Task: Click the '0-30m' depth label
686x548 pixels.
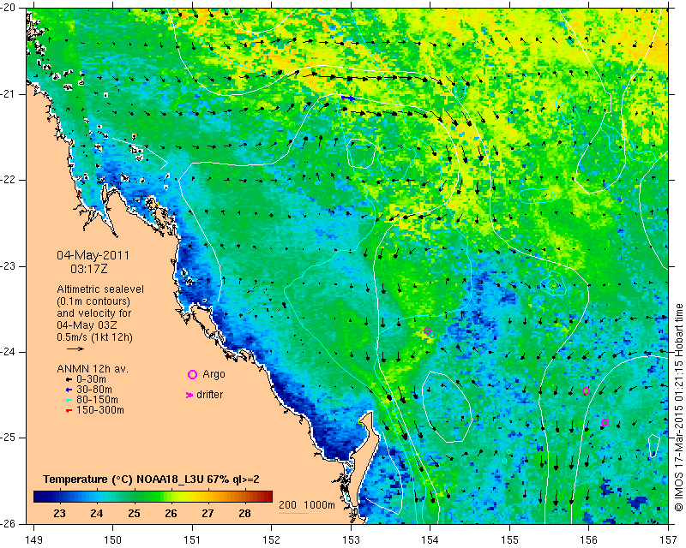Action: [91, 379]
